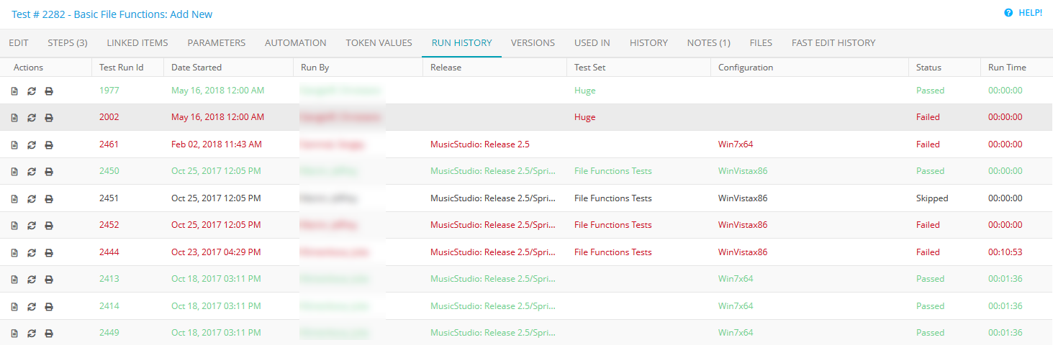Click the Run Time column header
1053x345 pixels.
tap(1008, 68)
